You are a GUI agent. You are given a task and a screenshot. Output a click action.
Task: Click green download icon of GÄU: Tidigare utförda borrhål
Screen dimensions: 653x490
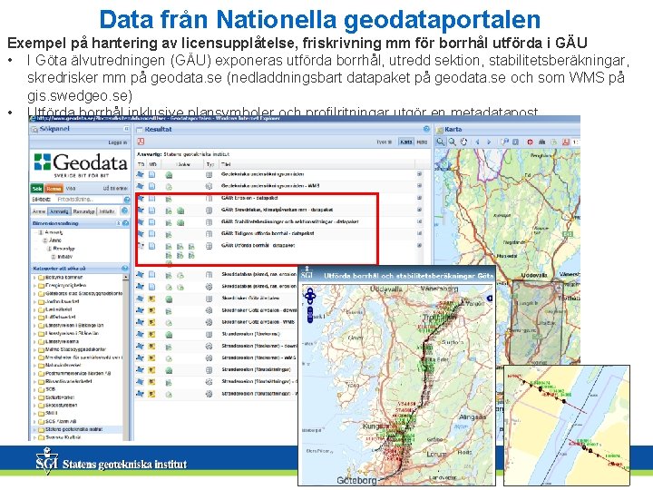point(169,234)
